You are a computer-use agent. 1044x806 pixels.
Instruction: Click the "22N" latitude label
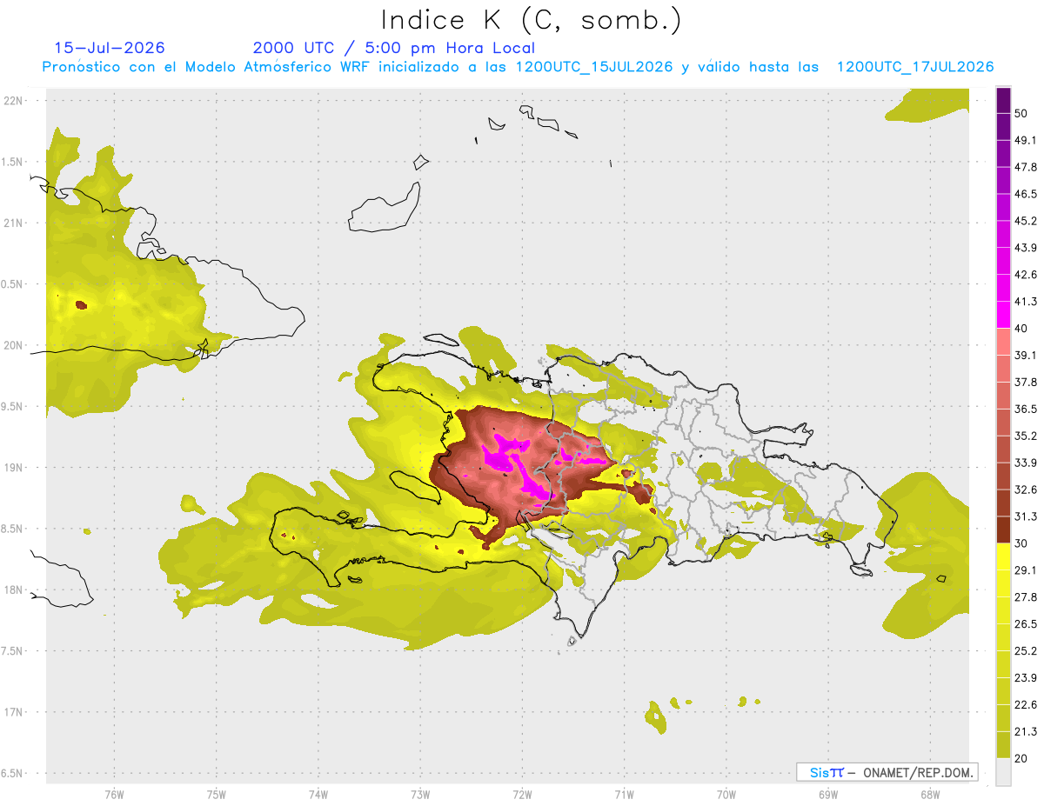tap(14, 101)
